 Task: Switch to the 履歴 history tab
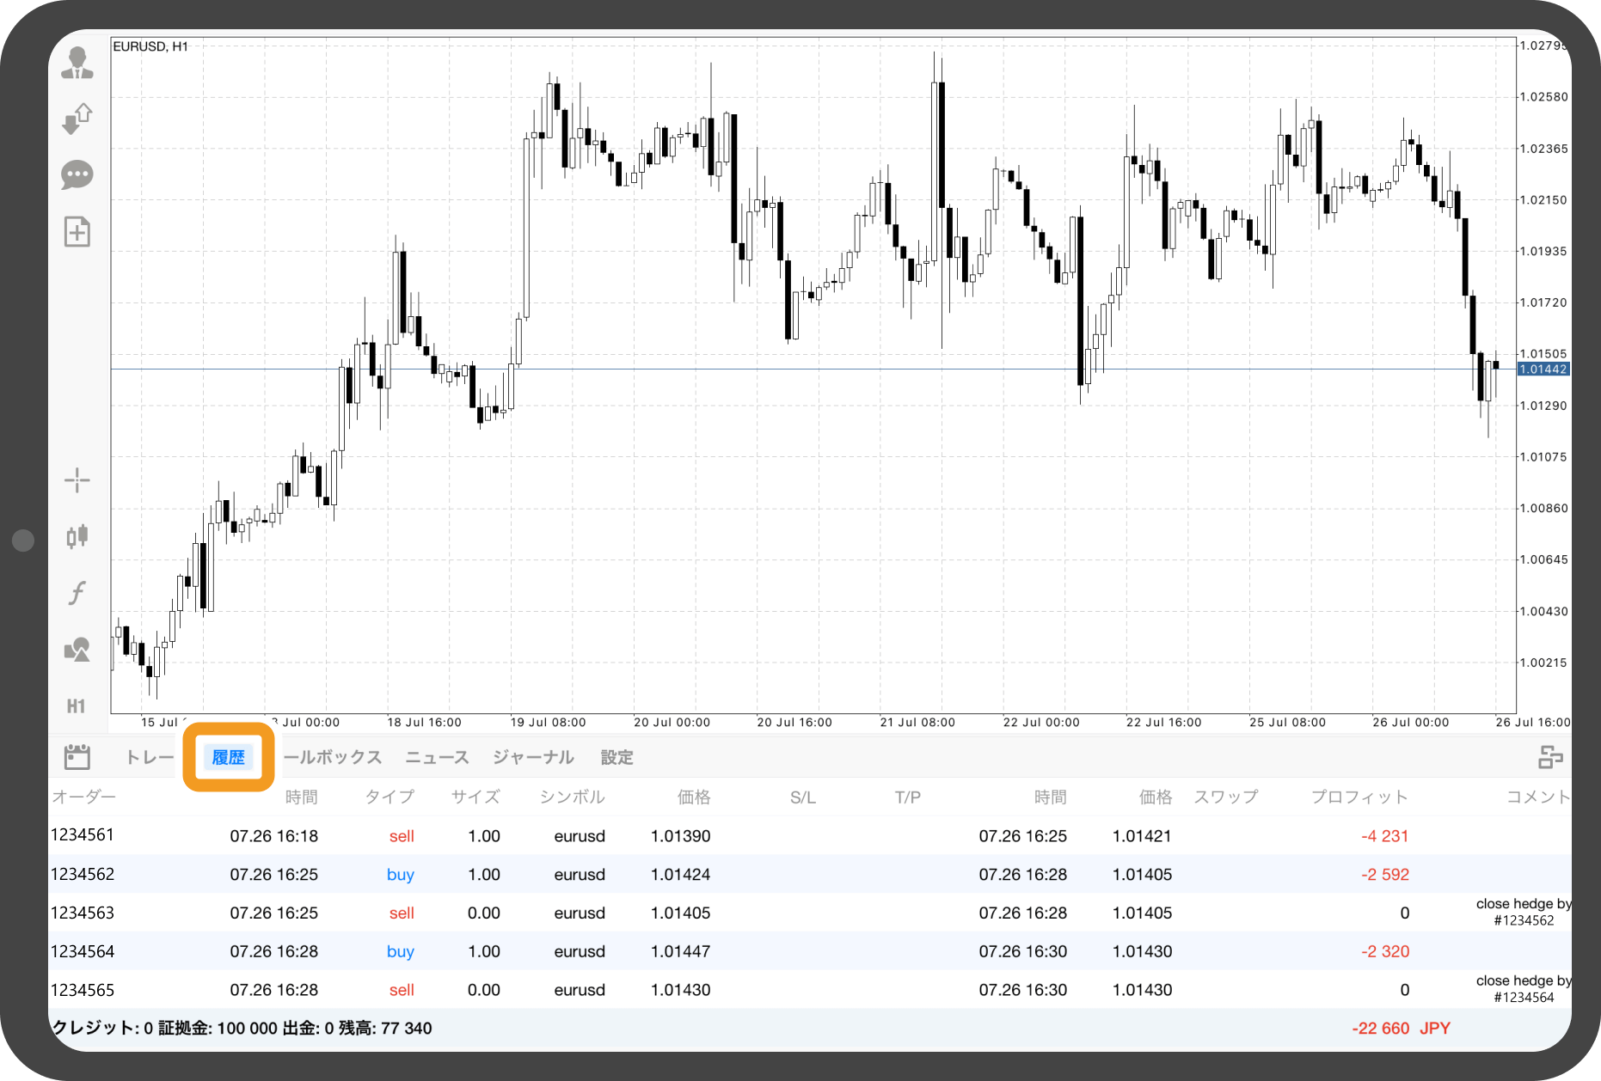[229, 757]
